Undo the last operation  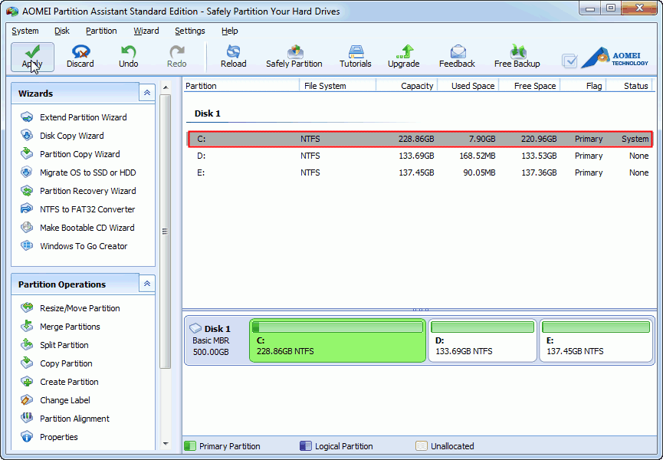(x=129, y=57)
